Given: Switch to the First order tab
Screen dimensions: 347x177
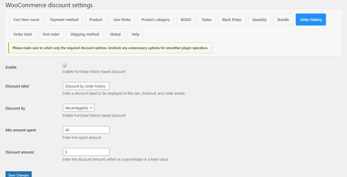Looking at the screenshot, I should tap(51, 34).
